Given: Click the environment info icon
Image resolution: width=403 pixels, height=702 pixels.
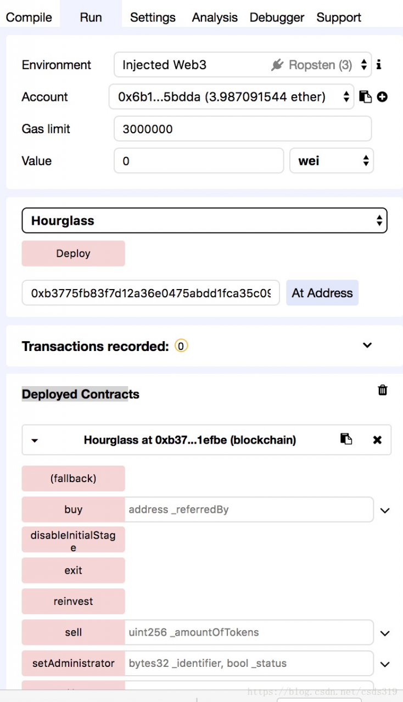Looking at the screenshot, I should tap(379, 65).
